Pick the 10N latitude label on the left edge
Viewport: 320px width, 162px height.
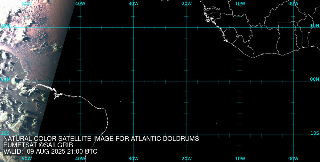[x=5, y=25]
